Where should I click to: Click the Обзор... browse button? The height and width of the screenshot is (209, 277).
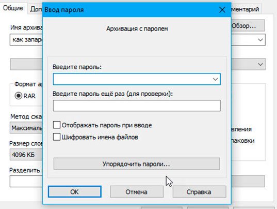[x=248, y=26]
